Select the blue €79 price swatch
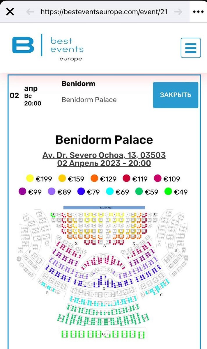 pos(81,192)
